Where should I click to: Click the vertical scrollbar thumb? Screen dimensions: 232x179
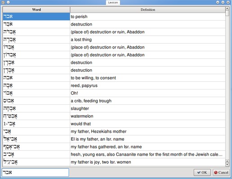click(x=227, y=13)
